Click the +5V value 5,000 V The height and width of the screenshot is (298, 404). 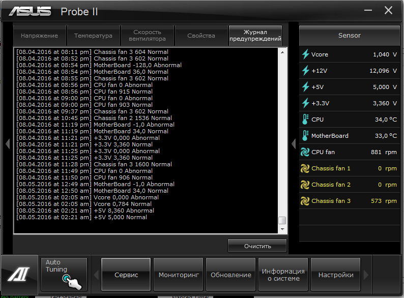click(x=385, y=87)
